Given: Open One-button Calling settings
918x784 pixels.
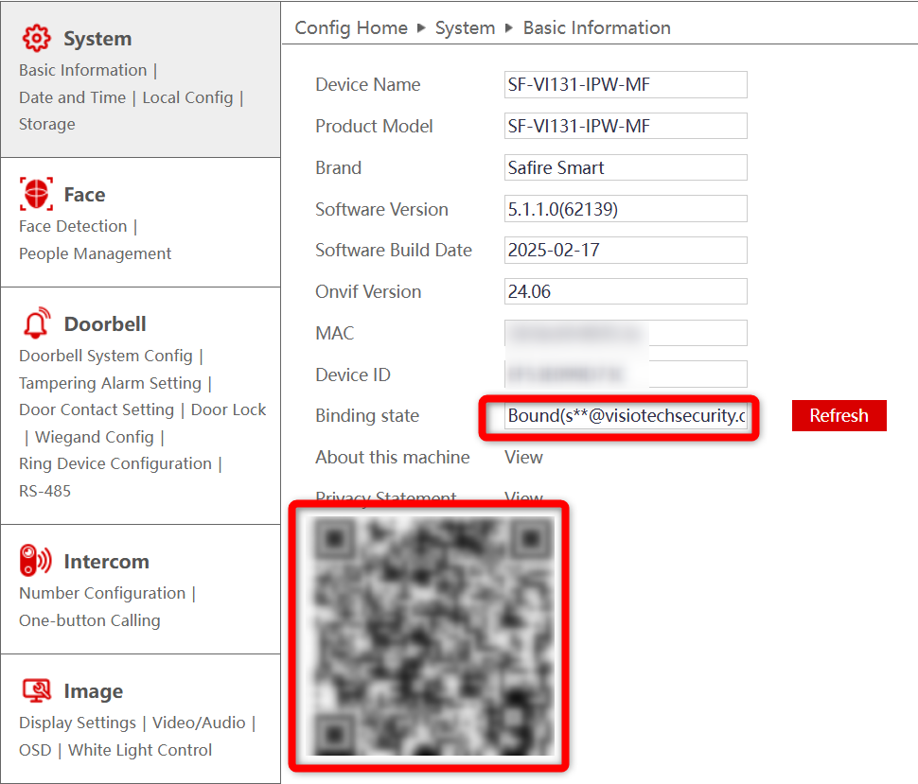Looking at the screenshot, I should point(90,620).
